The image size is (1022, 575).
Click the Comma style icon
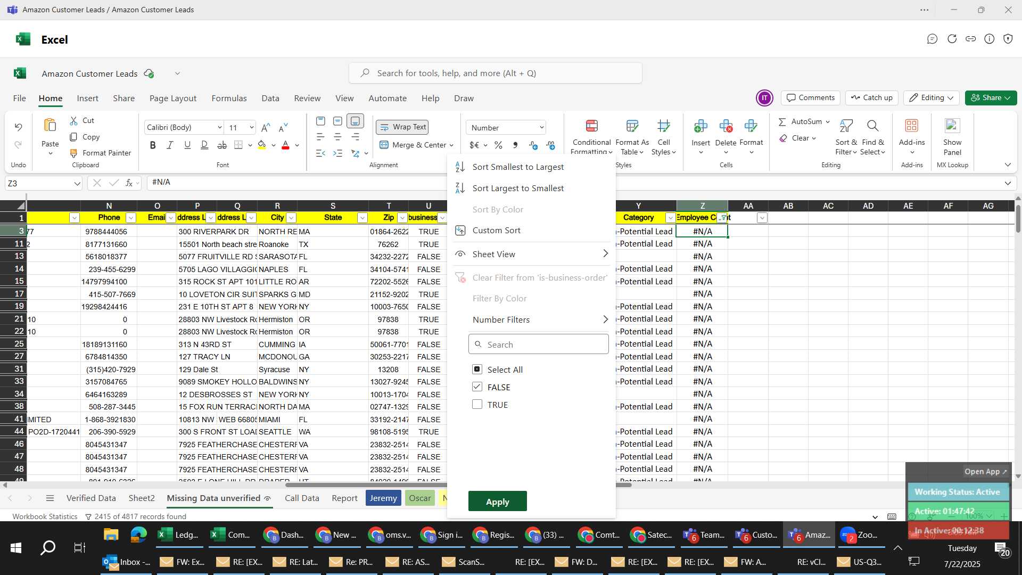click(515, 145)
